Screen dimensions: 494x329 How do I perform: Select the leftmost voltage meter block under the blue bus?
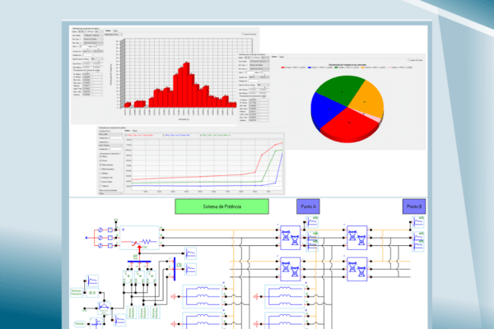[128, 277]
